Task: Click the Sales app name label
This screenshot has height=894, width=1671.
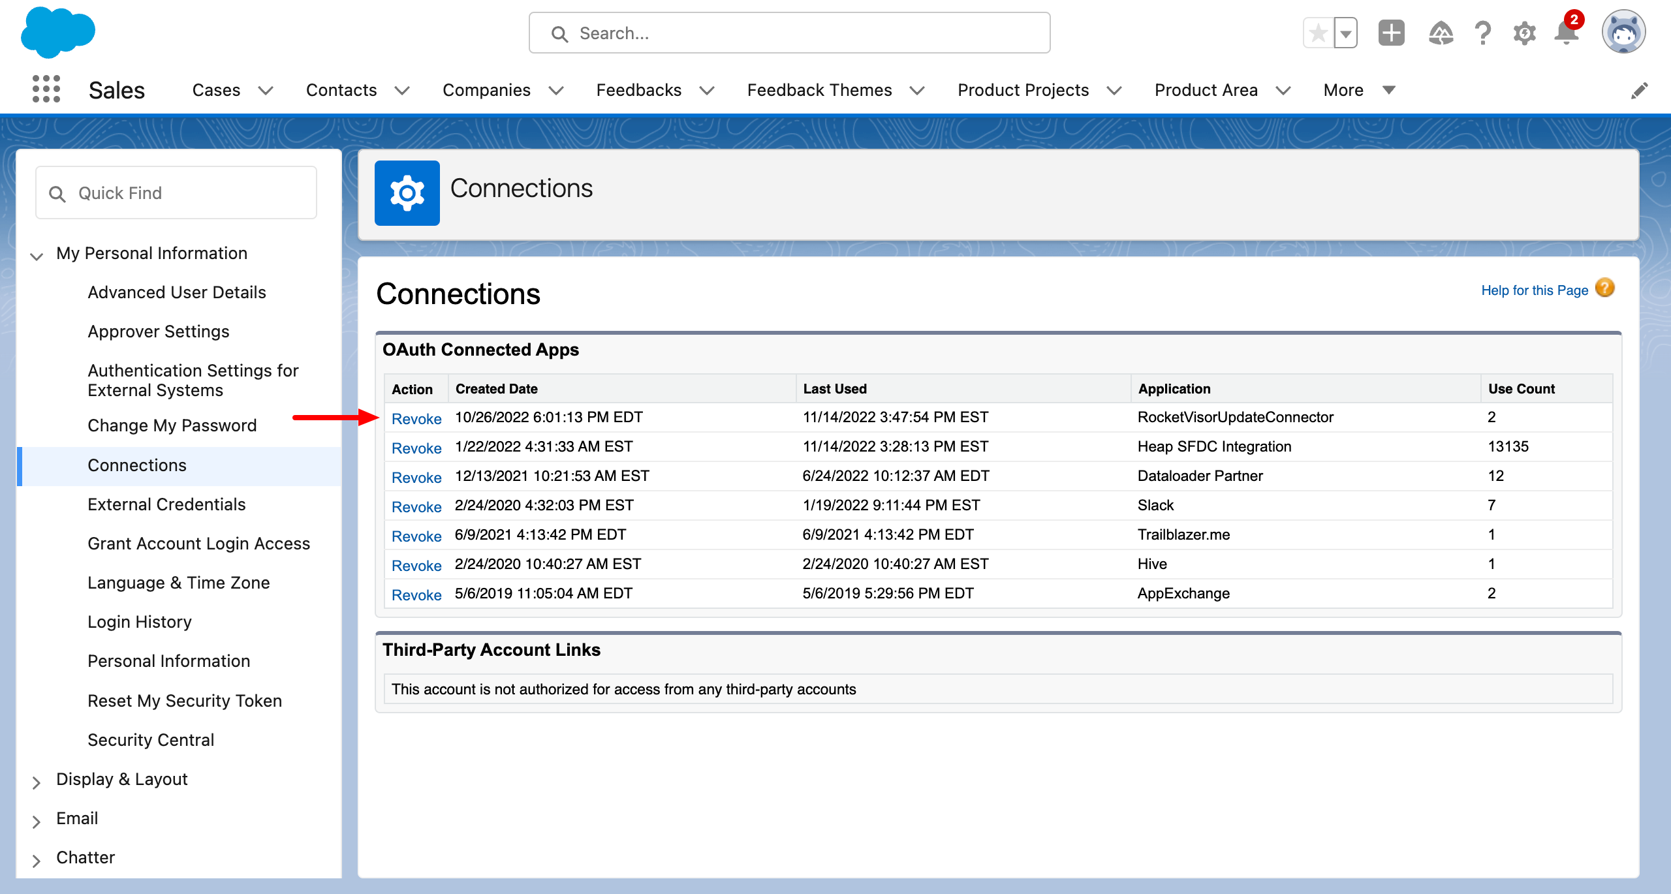Action: (117, 90)
